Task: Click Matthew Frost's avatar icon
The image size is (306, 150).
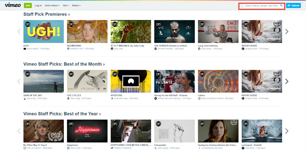Action: point(68,49)
